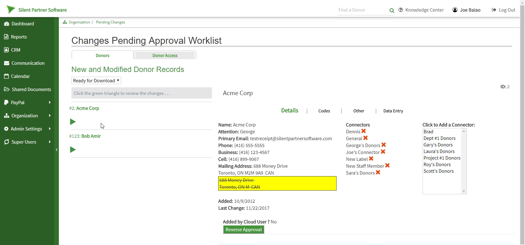Remove the Sara's Donors connector

[378, 172]
